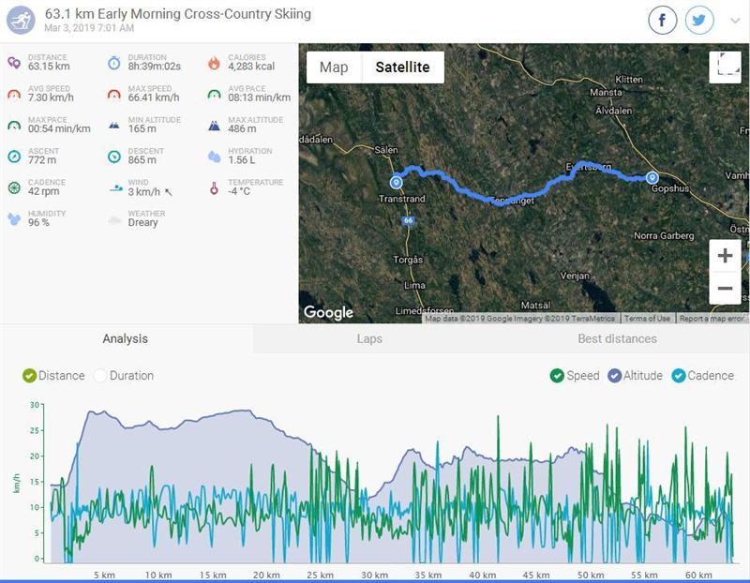The image size is (750, 583).
Task: Click the 63.15 km distance value
Action: click(49, 67)
